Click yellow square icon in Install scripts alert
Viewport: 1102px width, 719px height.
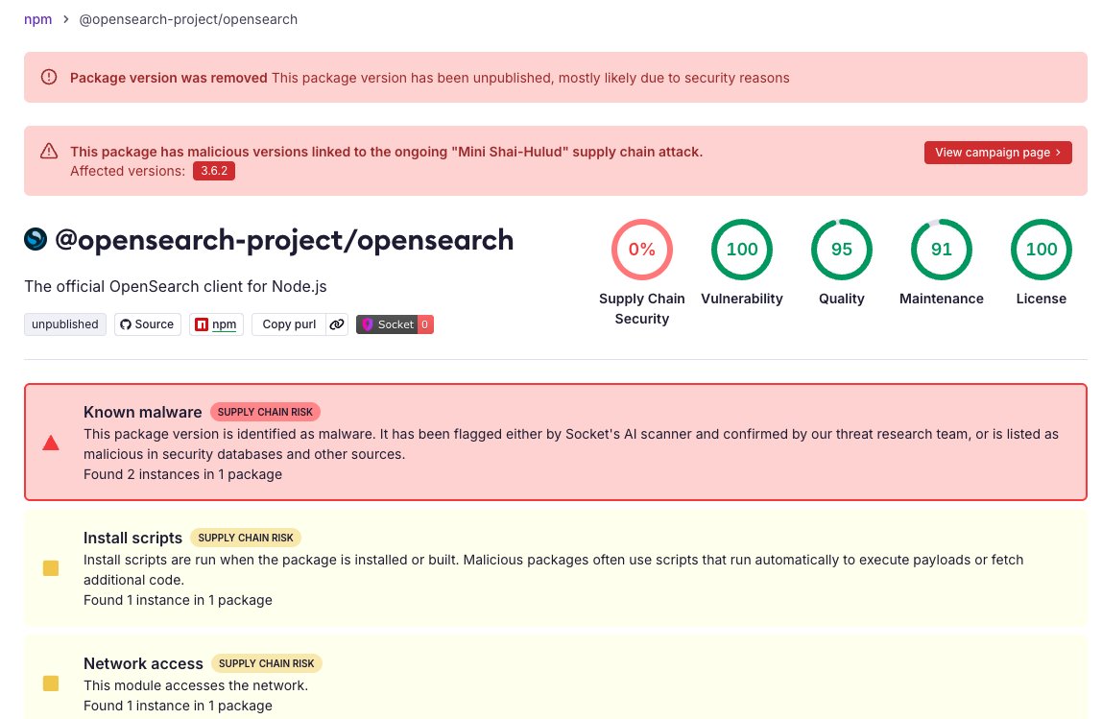pos(51,568)
